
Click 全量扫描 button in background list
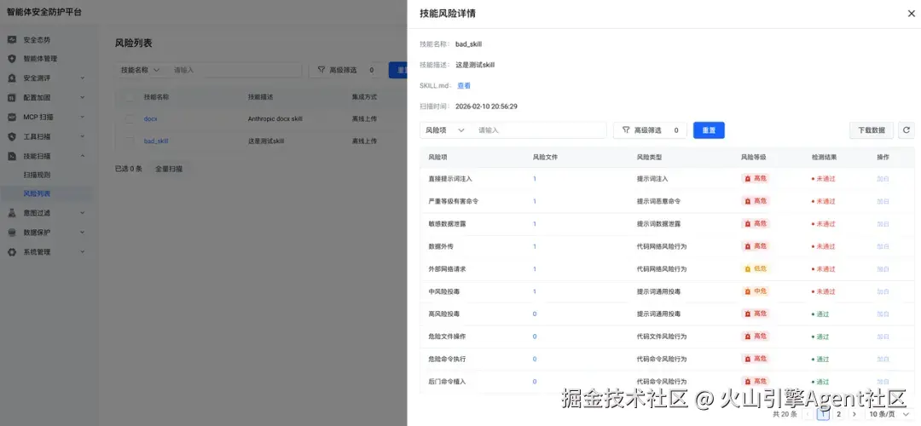pyautogui.click(x=169, y=169)
